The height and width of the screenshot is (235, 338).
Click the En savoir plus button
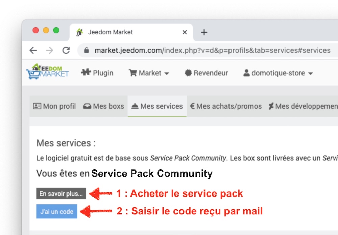[x=61, y=193]
